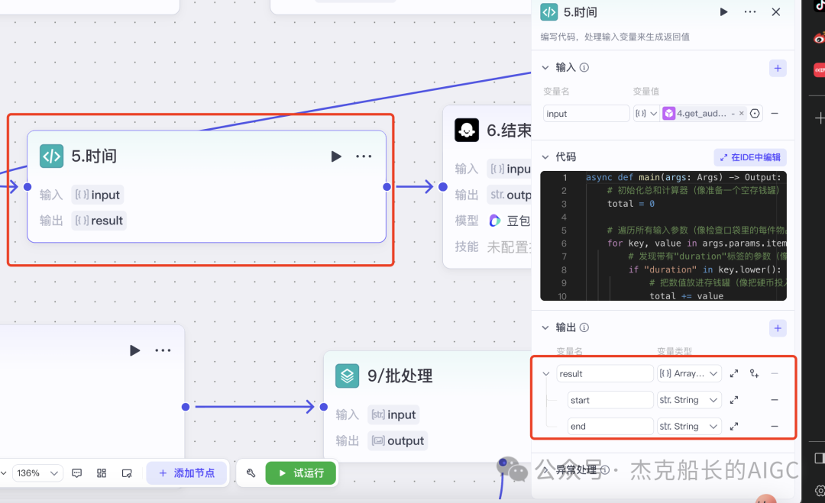Image resolution: width=825 pixels, height=503 pixels.
Task: Click the circular settings icon in the input row
Action: pyautogui.click(x=755, y=114)
